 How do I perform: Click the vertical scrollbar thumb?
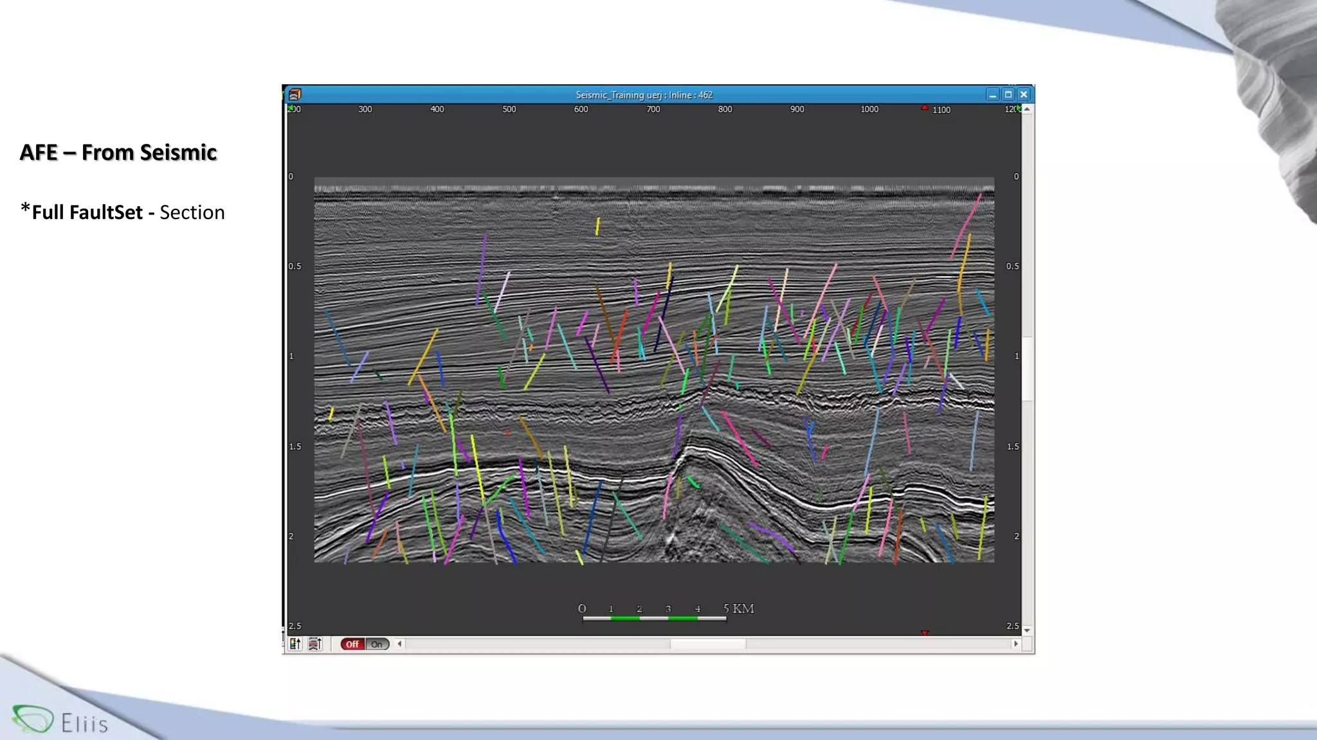pyautogui.click(x=1027, y=368)
